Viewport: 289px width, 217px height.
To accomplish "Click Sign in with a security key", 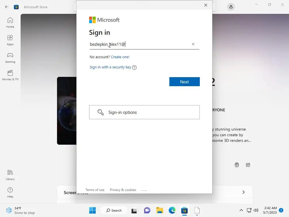I will (x=110, y=67).
